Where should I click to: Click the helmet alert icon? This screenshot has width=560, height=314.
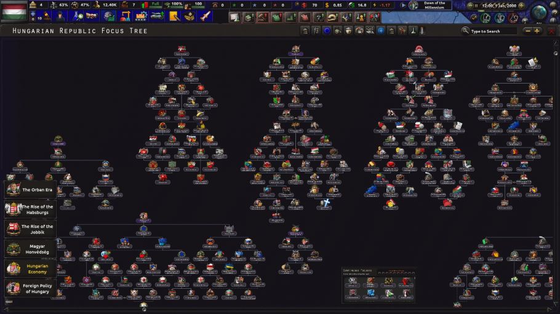pos(332,17)
